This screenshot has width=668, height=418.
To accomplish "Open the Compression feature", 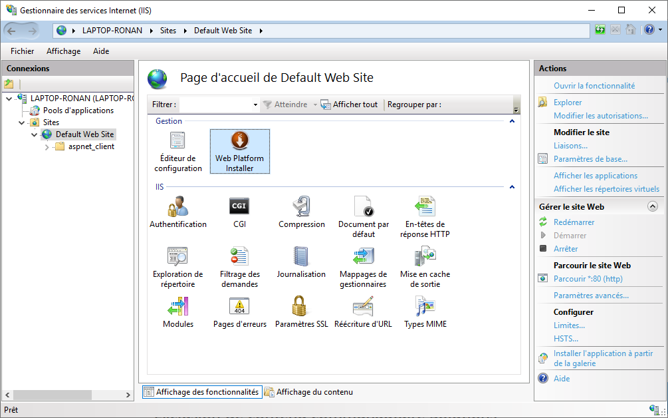I will pos(301,212).
